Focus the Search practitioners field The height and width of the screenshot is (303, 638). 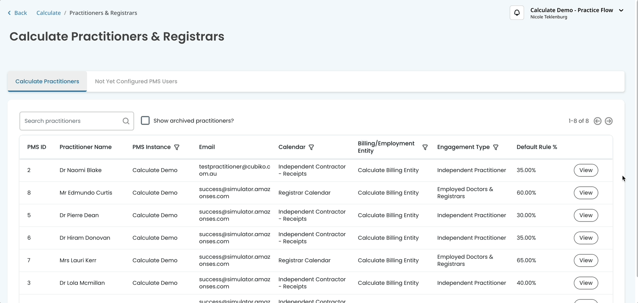pyautogui.click(x=71, y=121)
